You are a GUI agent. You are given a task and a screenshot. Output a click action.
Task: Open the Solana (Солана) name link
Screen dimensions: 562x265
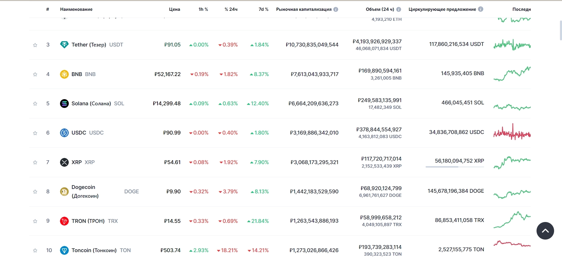(91, 104)
